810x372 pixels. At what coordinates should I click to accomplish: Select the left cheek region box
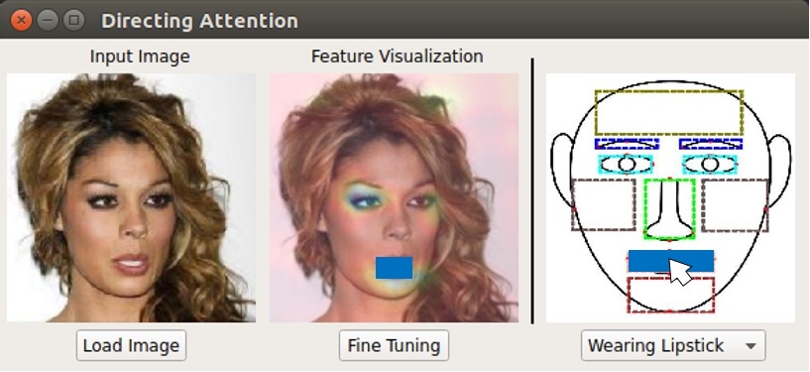[x=604, y=204]
